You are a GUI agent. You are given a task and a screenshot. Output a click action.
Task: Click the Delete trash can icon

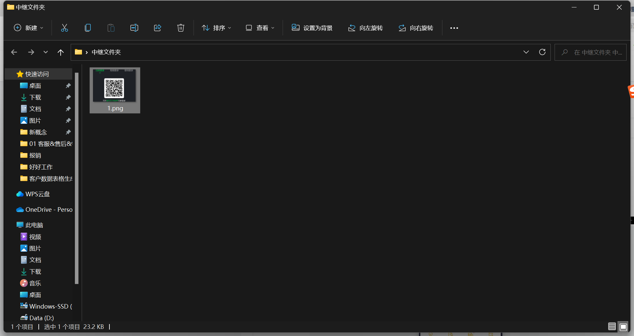[181, 28]
